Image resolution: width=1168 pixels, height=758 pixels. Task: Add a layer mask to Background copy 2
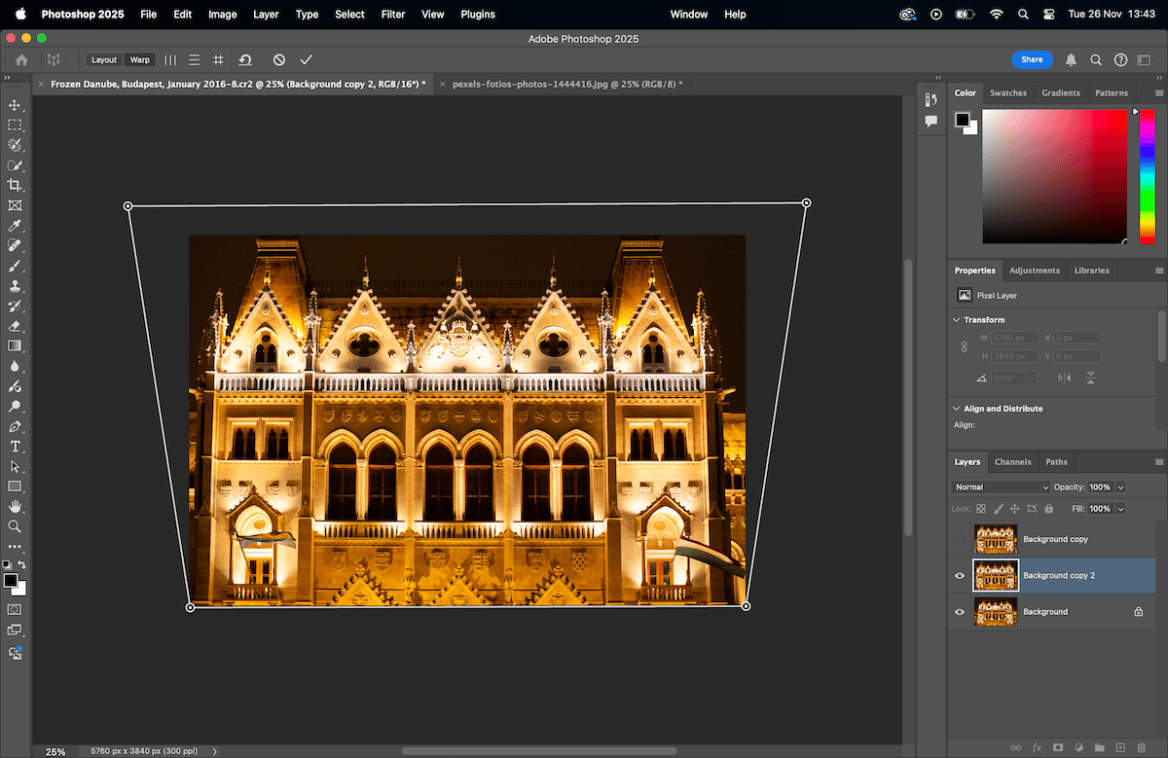1058,748
